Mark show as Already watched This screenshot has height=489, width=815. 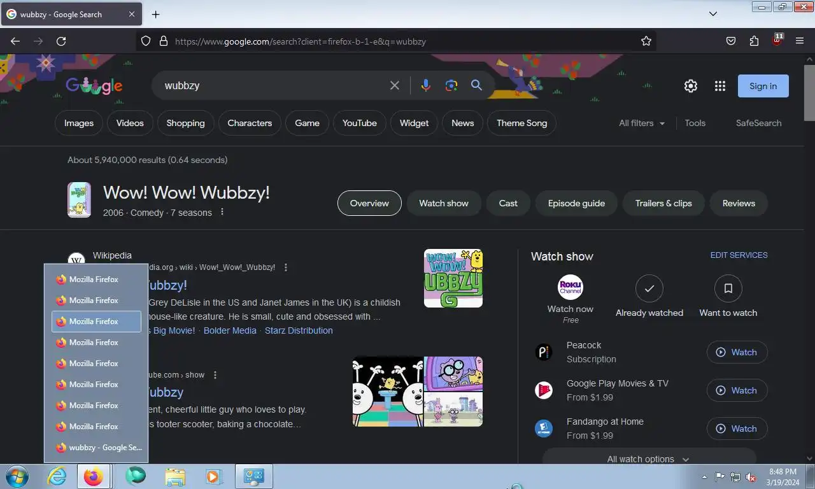(x=649, y=297)
